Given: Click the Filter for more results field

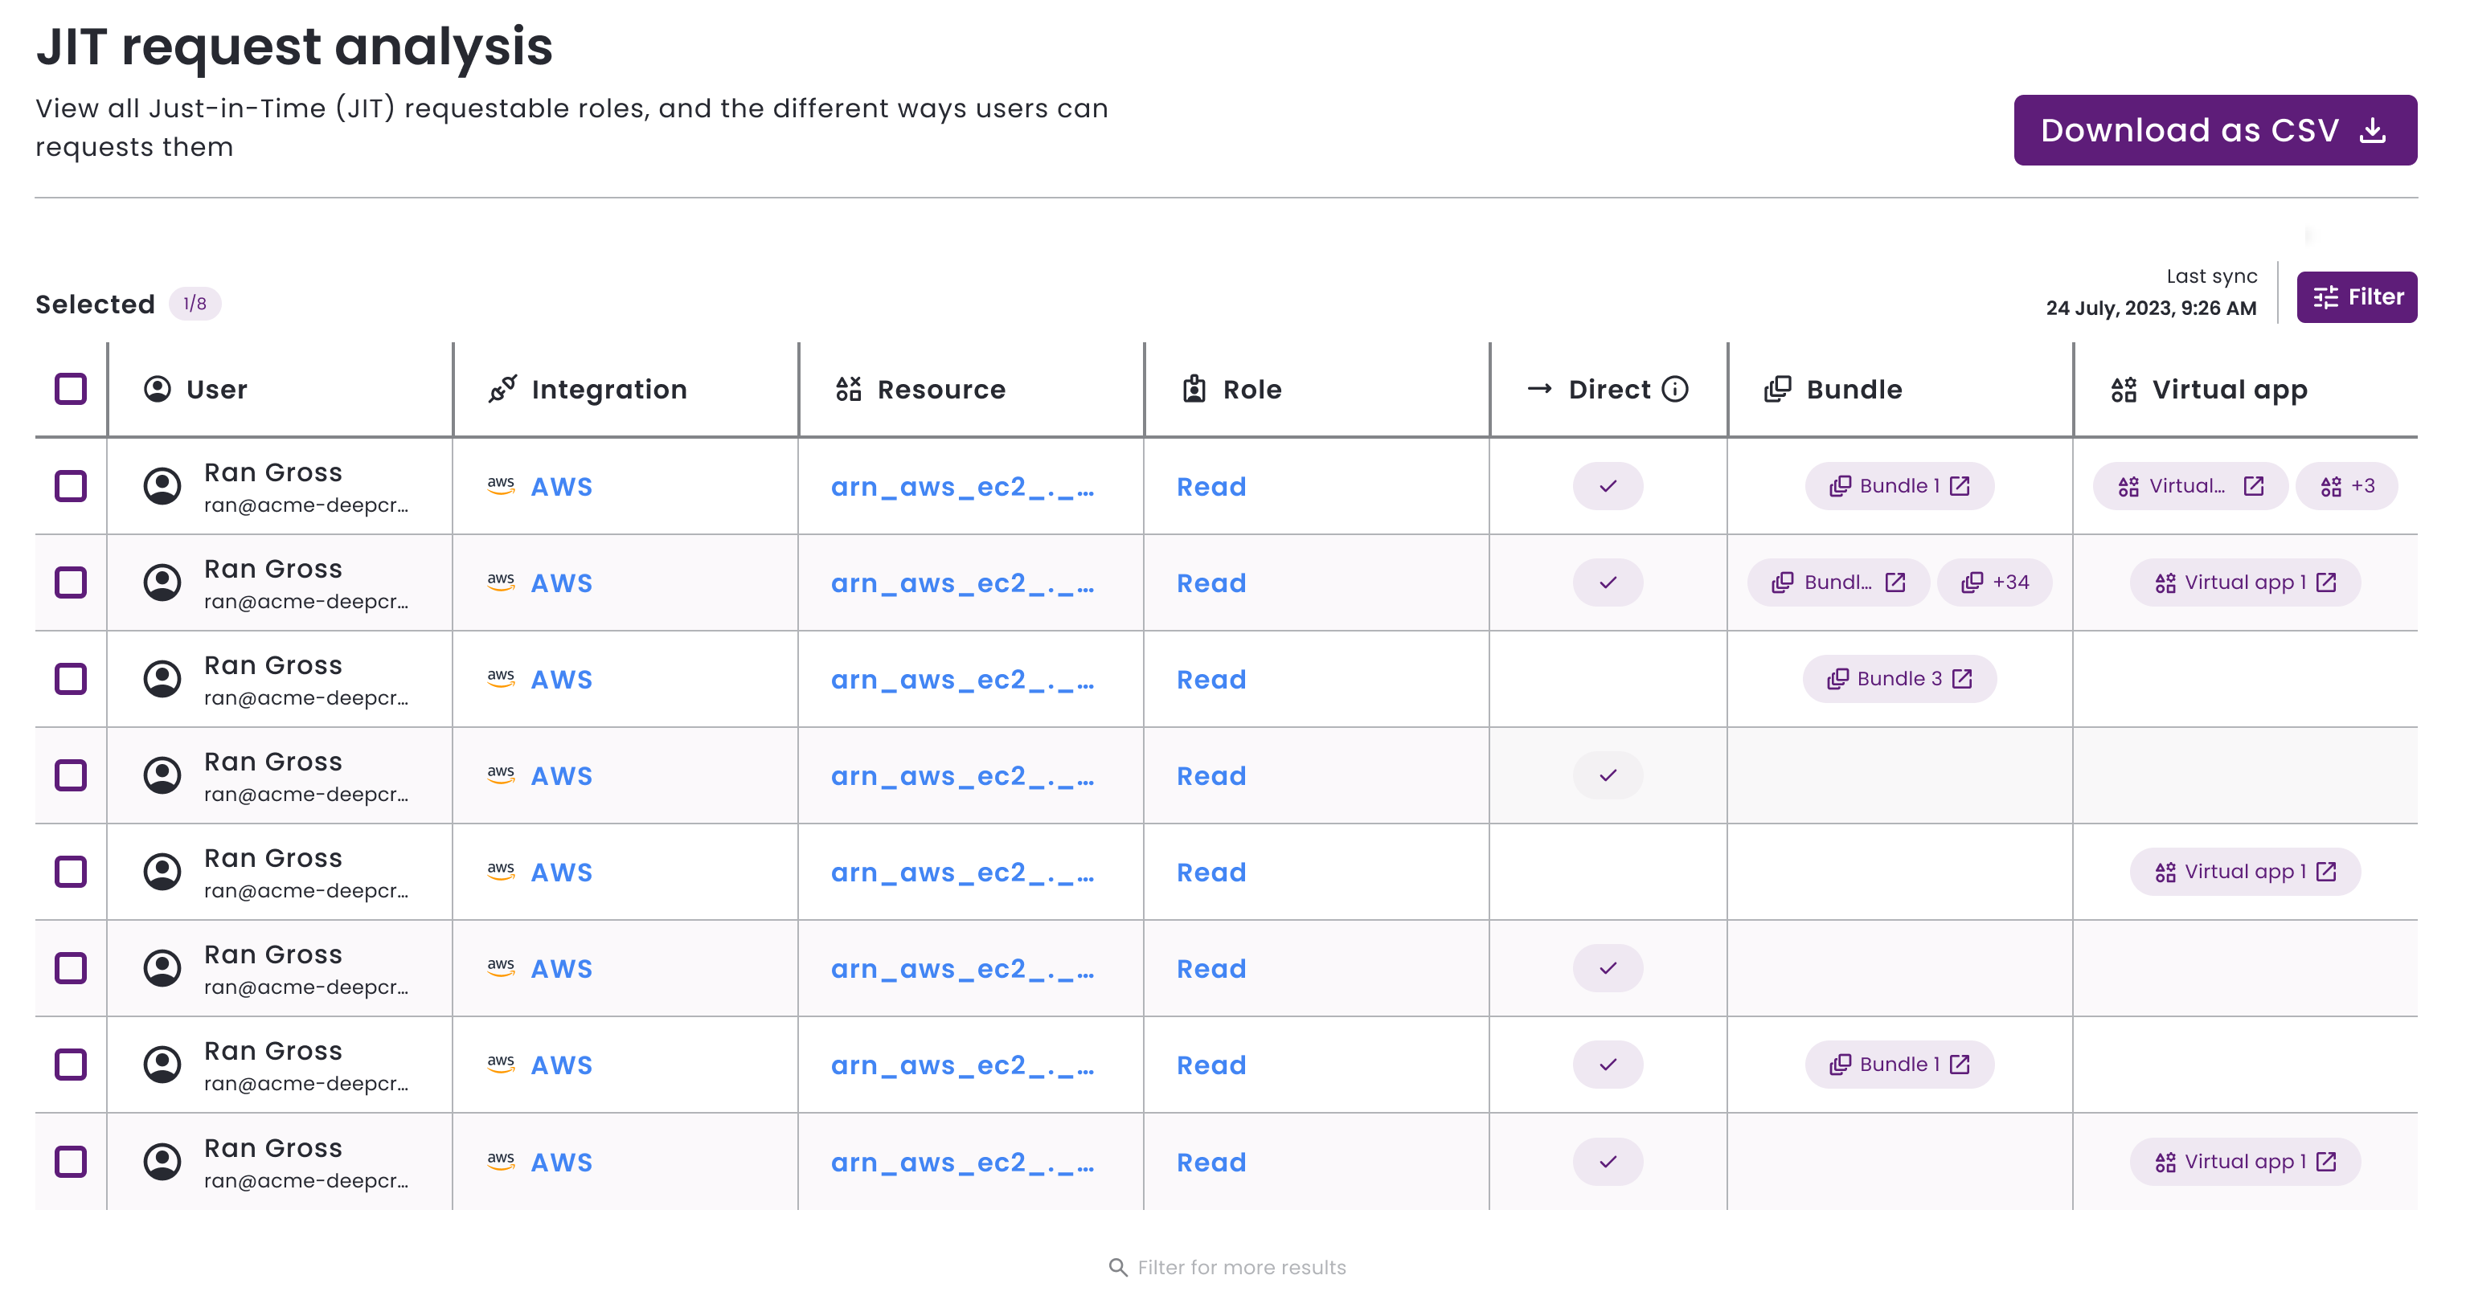Looking at the screenshot, I should (1241, 1267).
